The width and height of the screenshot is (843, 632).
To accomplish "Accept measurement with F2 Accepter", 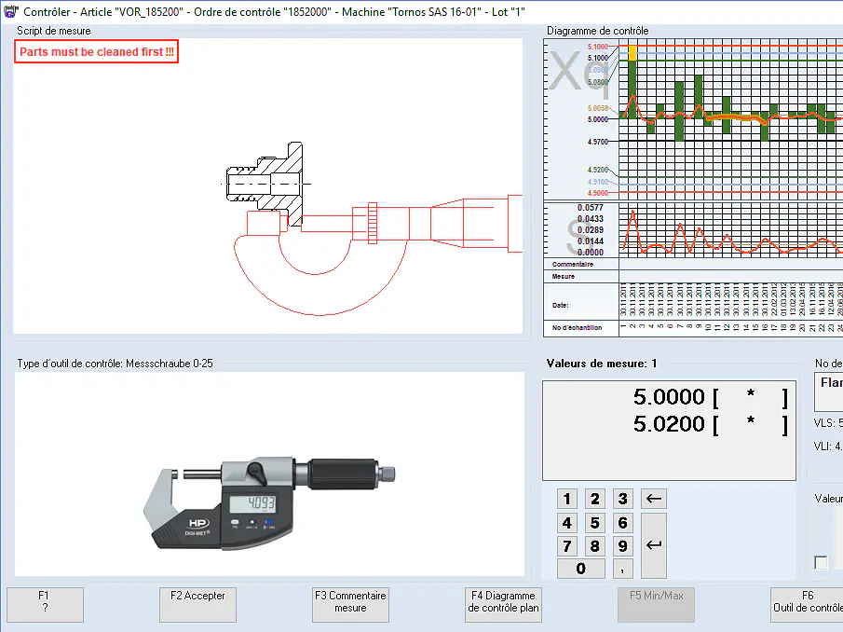I will pos(197,605).
